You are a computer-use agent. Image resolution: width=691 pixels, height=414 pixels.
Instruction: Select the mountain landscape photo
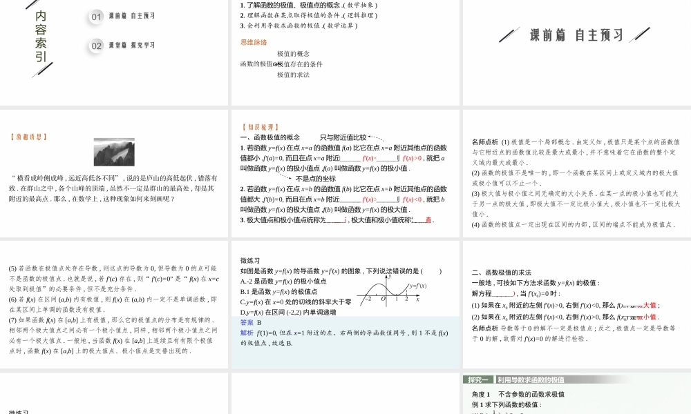pos(114,152)
